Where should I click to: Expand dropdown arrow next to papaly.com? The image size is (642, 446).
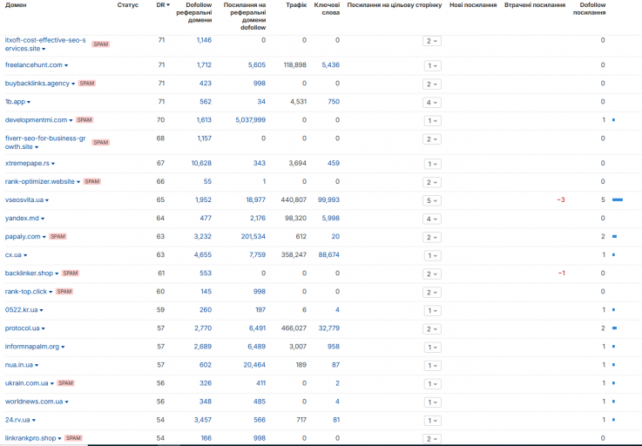(x=44, y=237)
